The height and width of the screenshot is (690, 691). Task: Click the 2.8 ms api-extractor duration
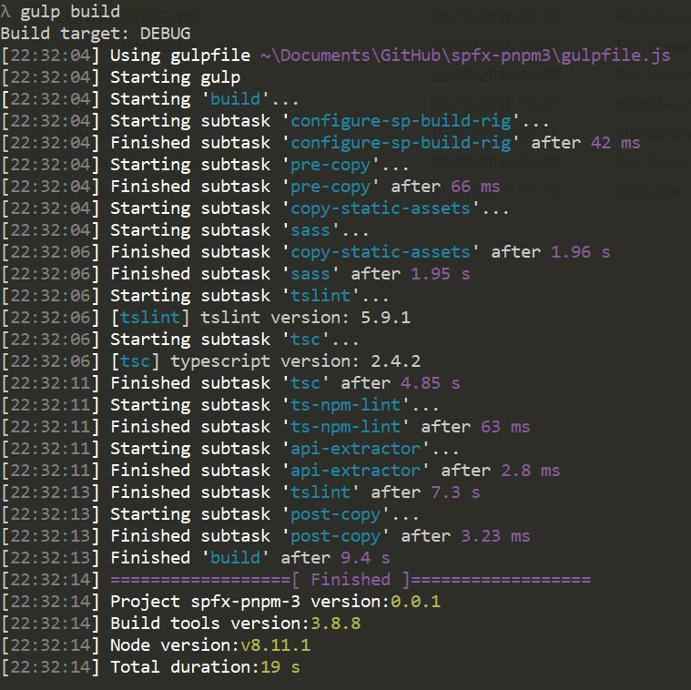[530, 471]
